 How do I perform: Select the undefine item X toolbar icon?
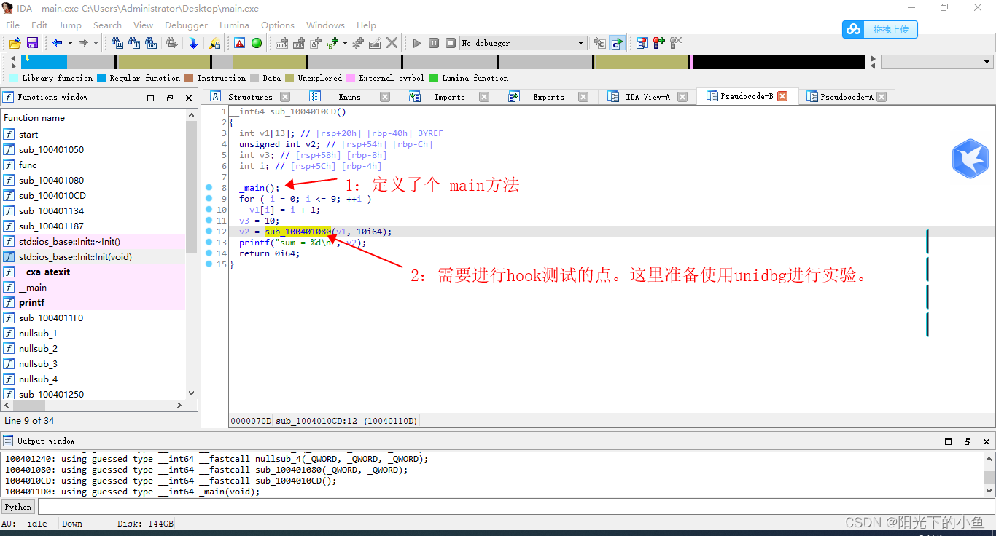392,43
